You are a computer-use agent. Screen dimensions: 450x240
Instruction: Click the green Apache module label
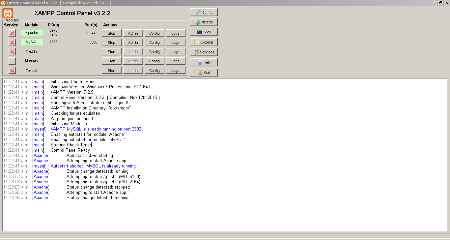tap(32, 33)
